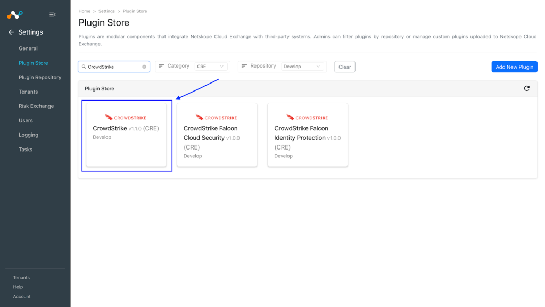Viewport: 545px width, 307px height.
Task: Click the Netskope logo icon
Action: click(15, 14)
